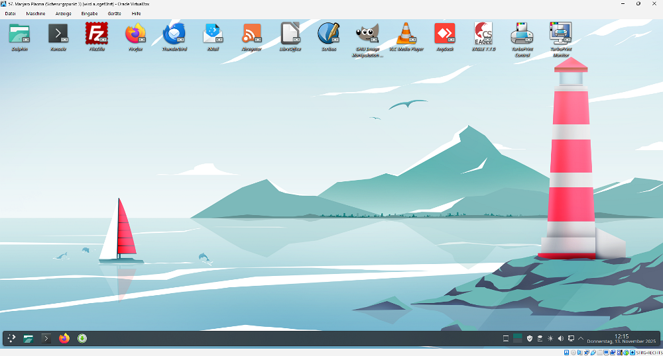Open the volume control in system tray
663x356 pixels.
point(560,339)
